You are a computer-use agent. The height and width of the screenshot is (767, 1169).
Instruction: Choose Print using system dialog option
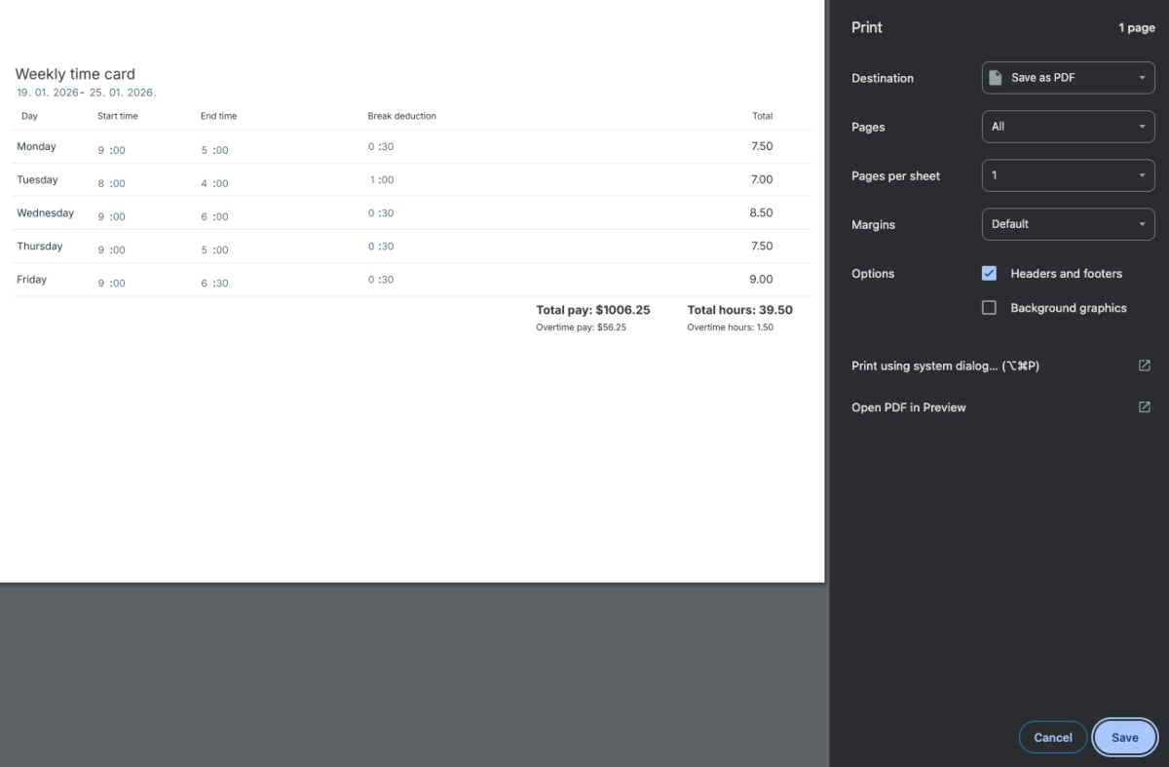tap(945, 366)
